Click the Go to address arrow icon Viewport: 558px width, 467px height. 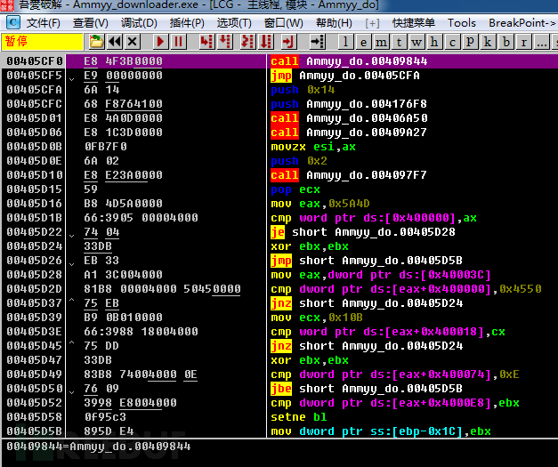[x=314, y=42]
